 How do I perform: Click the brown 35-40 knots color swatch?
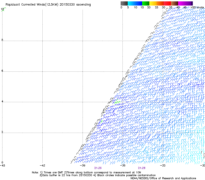[175, 3]
